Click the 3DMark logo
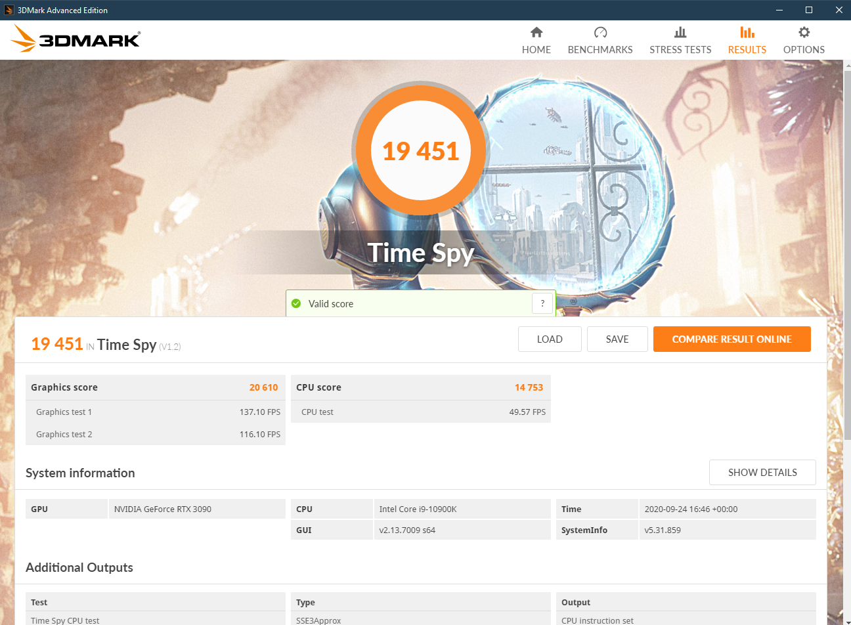 point(75,39)
